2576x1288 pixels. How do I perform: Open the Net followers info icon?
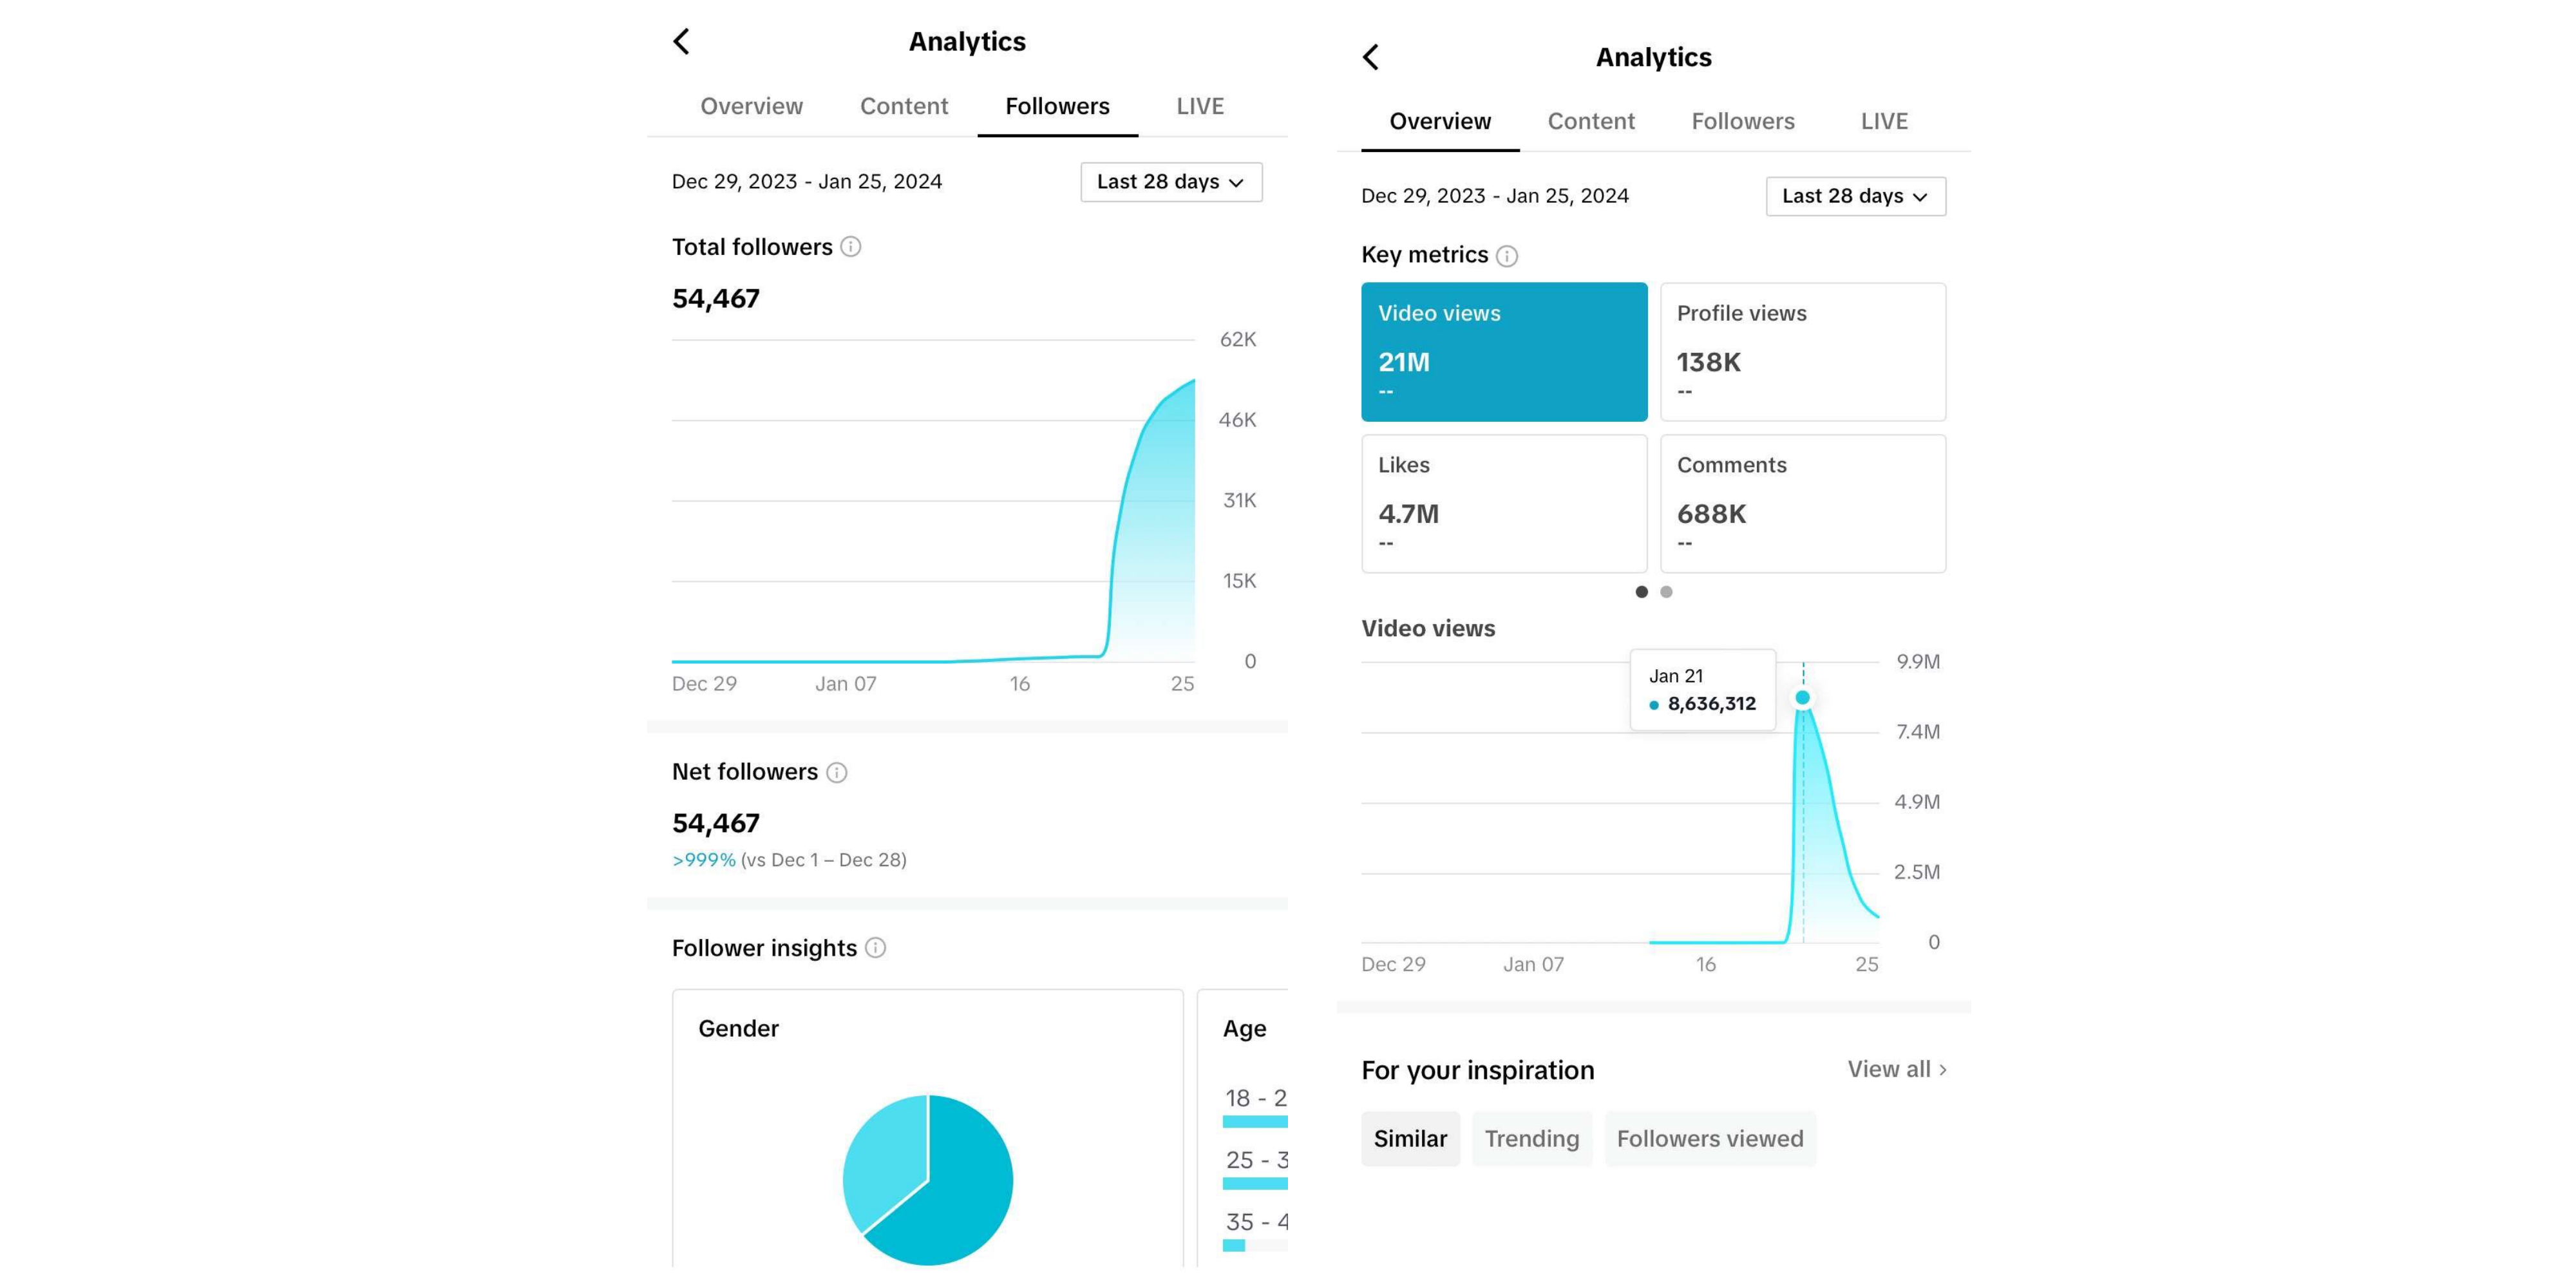tap(837, 772)
